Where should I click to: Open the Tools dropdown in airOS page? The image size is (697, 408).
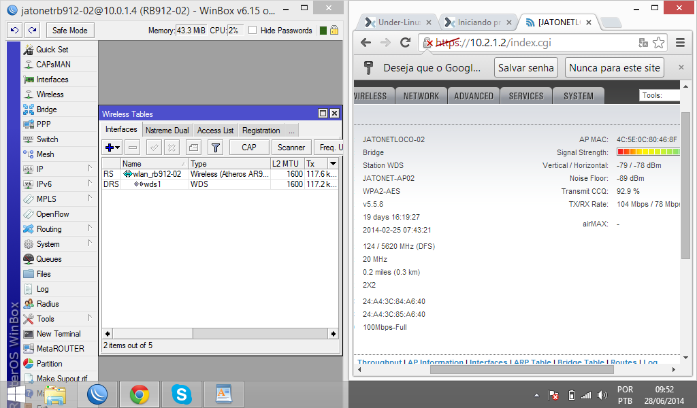pos(660,95)
